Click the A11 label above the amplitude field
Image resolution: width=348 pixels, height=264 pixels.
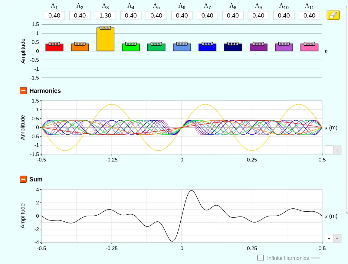(x=309, y=6)
